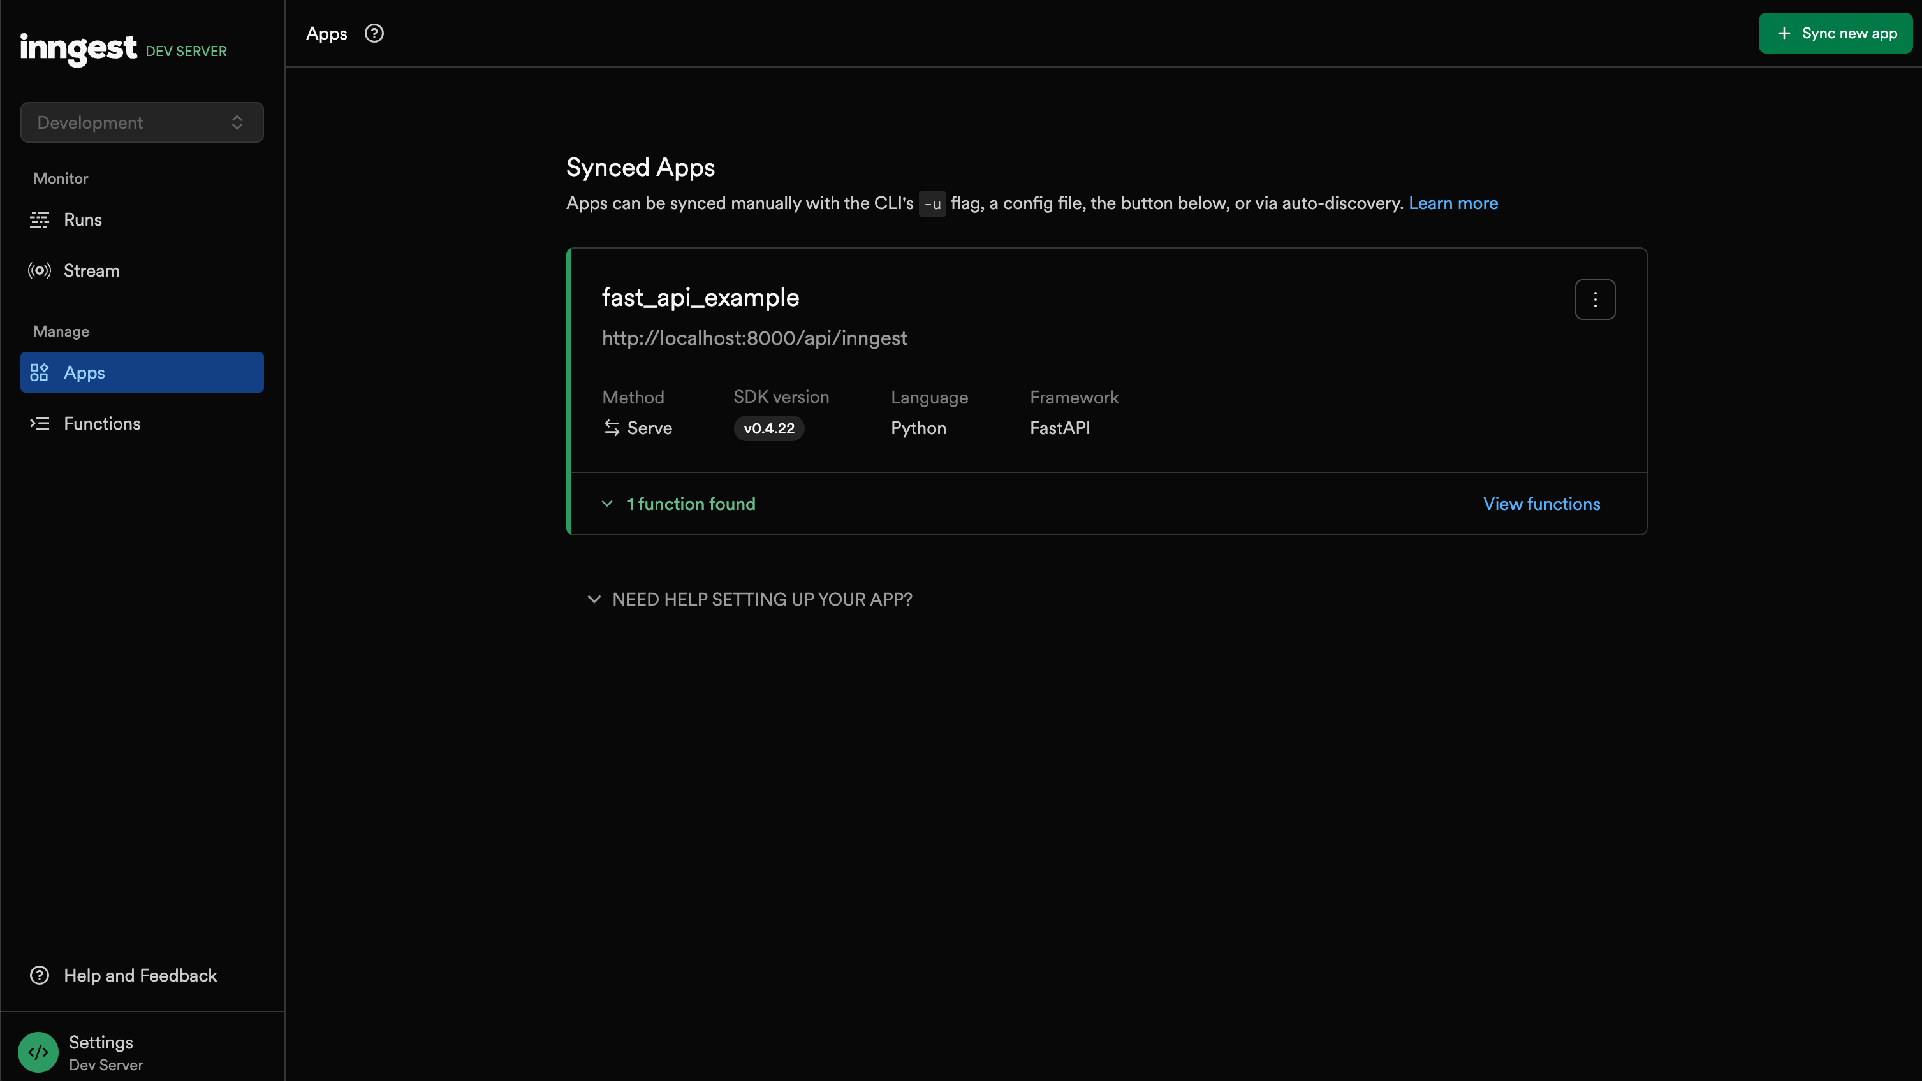Click the Runs list icon
The image size is (1922, 1081).
click(x=40, y=220)
